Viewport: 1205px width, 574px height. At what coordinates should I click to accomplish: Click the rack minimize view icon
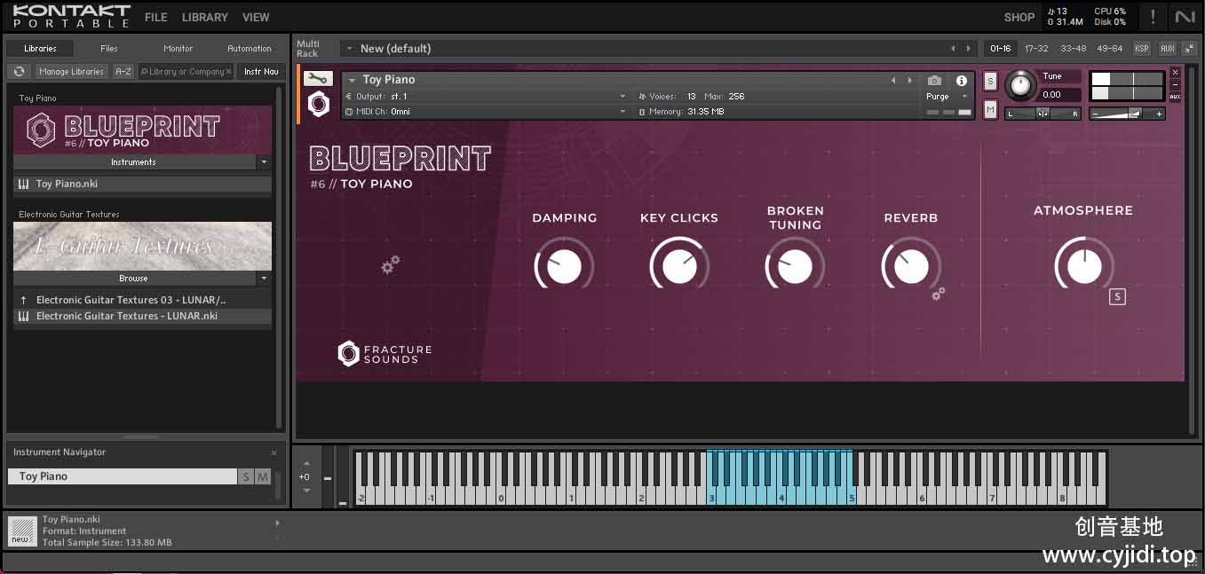point(1189,49)
